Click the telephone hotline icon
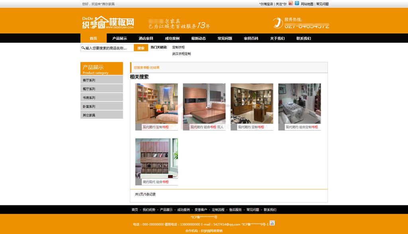This screenshot has height=234, width=408. [278, 23]
